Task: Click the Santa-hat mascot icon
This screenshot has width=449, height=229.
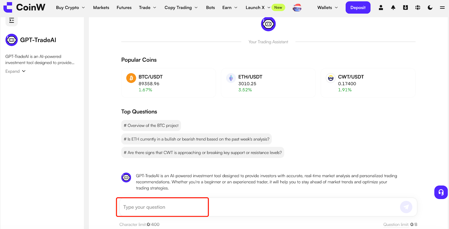Action: [297, 8]
